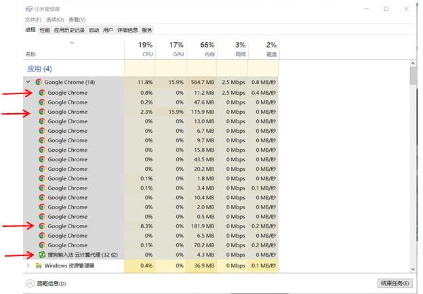The image size is (423, 294).
Task: Click the 564.7 MB memory cell
Action: coord(203,82)
